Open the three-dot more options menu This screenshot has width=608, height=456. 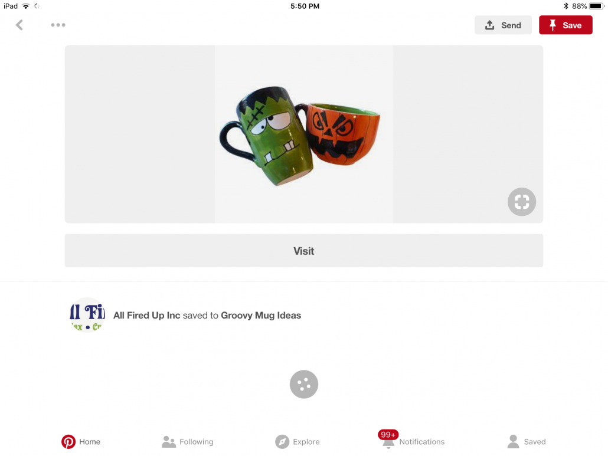pyautogui.click(x=58, y=25)
